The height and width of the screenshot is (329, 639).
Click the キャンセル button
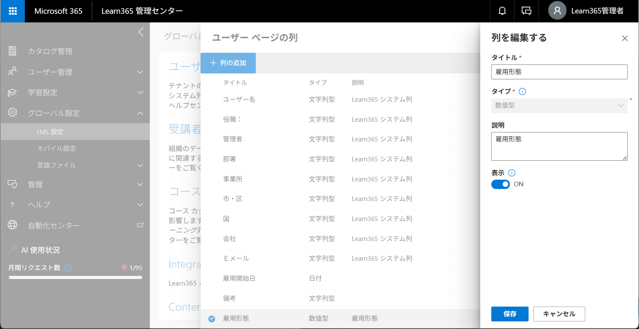coord(559,314)
